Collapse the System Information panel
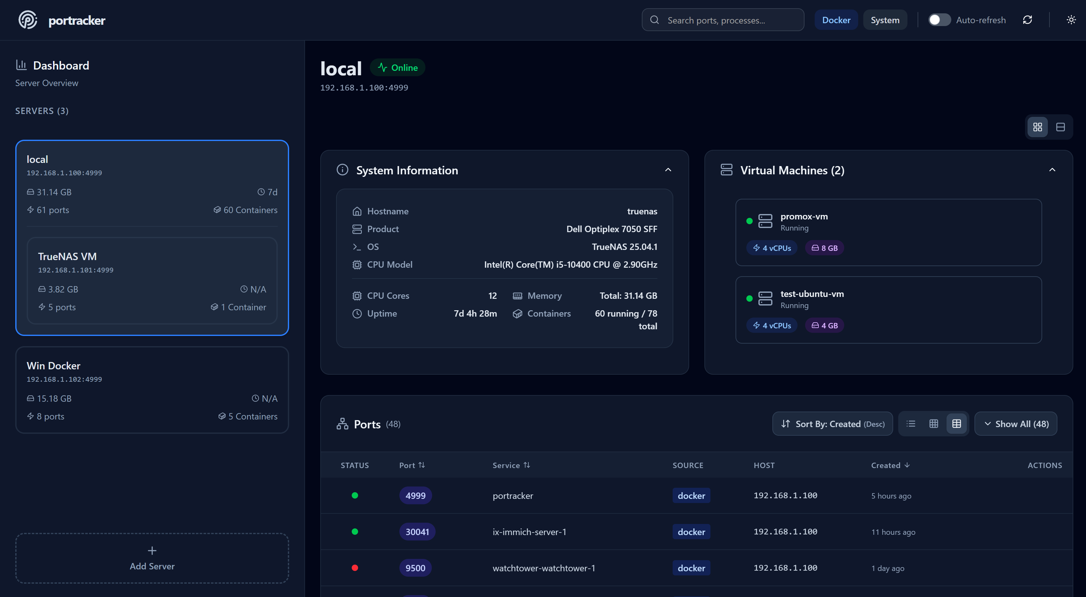This screenshot has width=1086, height=597. [x=668, y=169]
